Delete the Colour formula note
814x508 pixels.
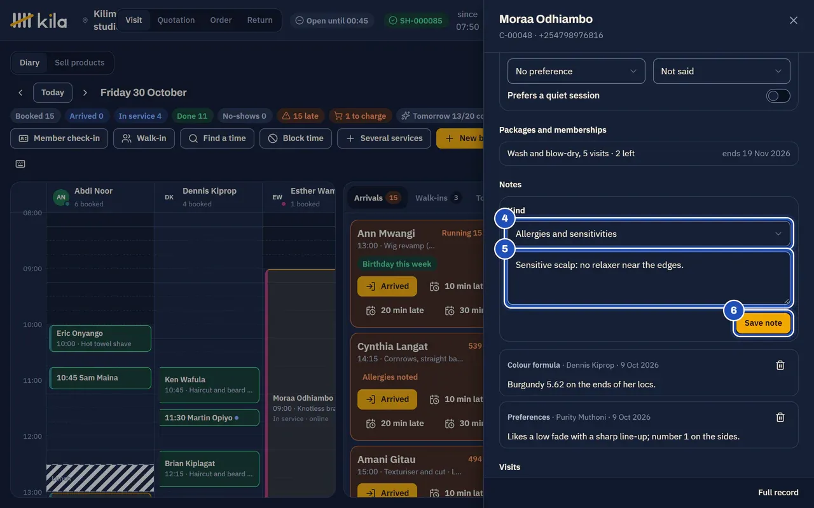click(x=780, y=365)
